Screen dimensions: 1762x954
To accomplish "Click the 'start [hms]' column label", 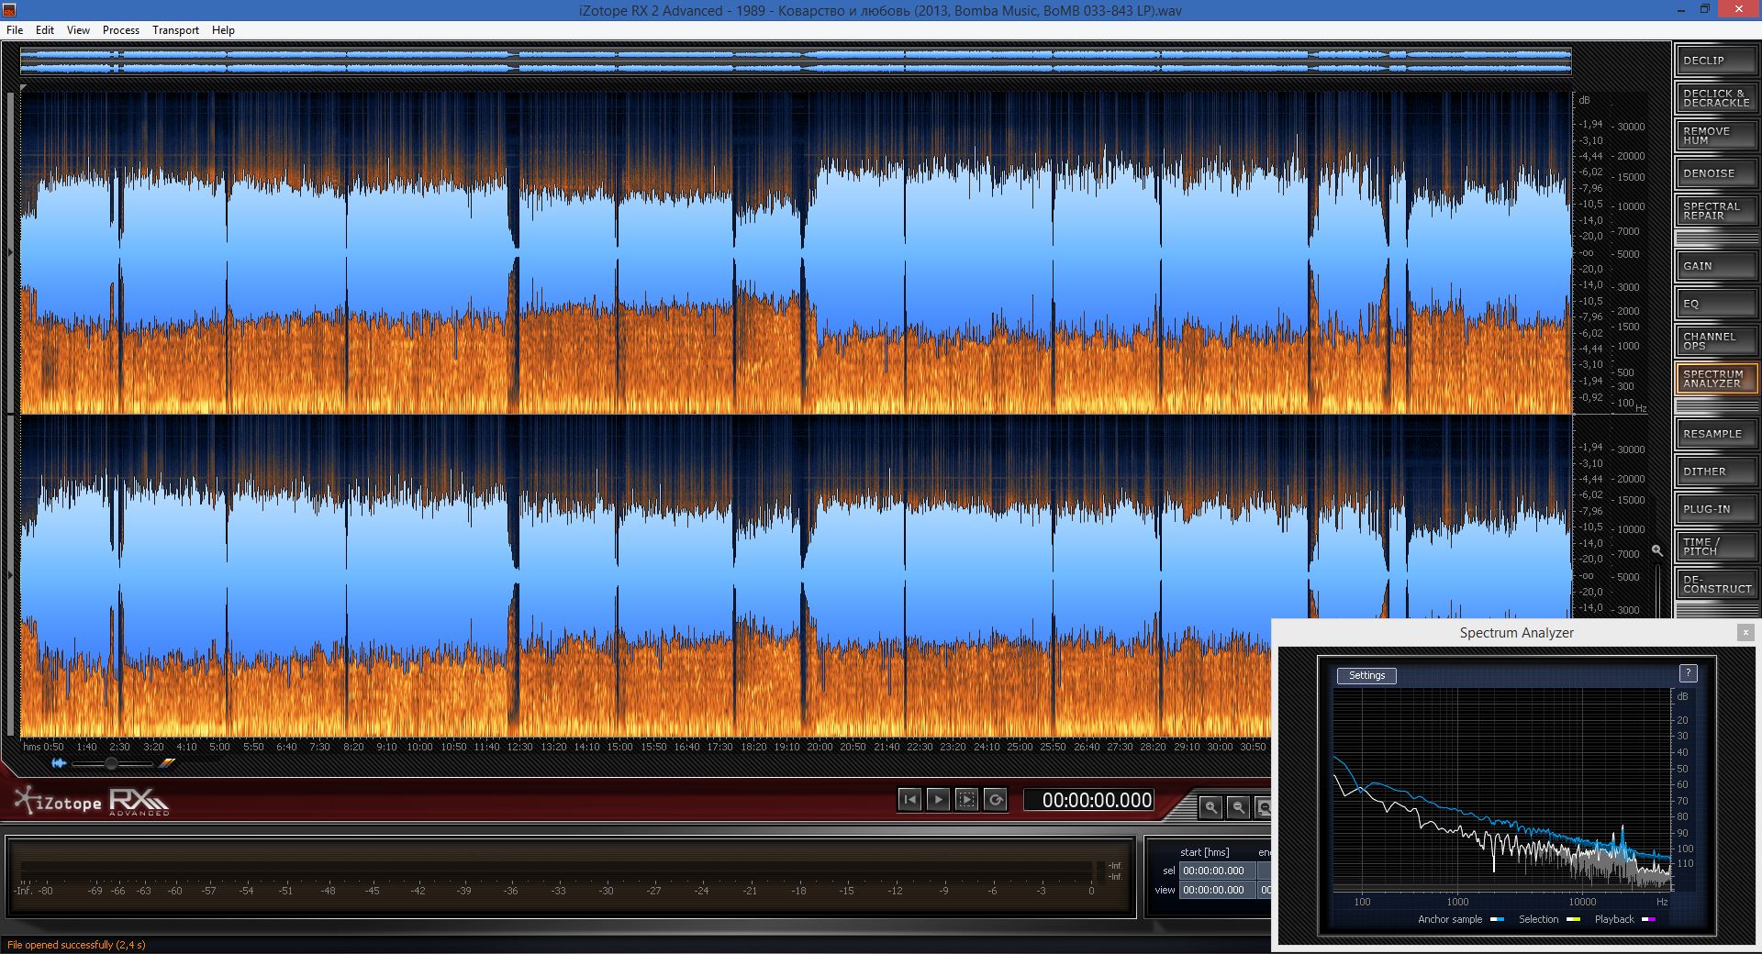I will point(1204,852).
